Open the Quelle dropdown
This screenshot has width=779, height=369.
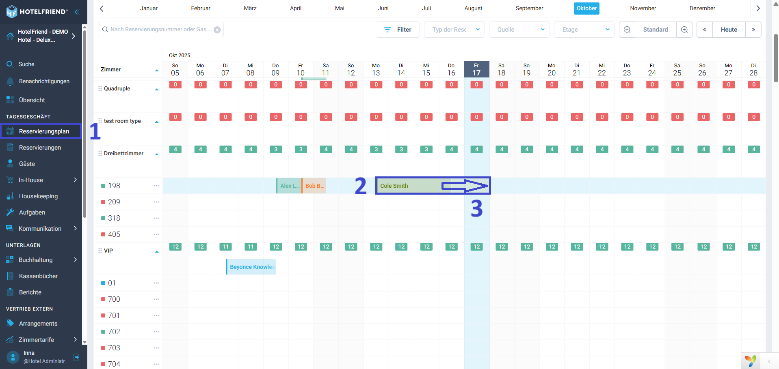[519, 30]
